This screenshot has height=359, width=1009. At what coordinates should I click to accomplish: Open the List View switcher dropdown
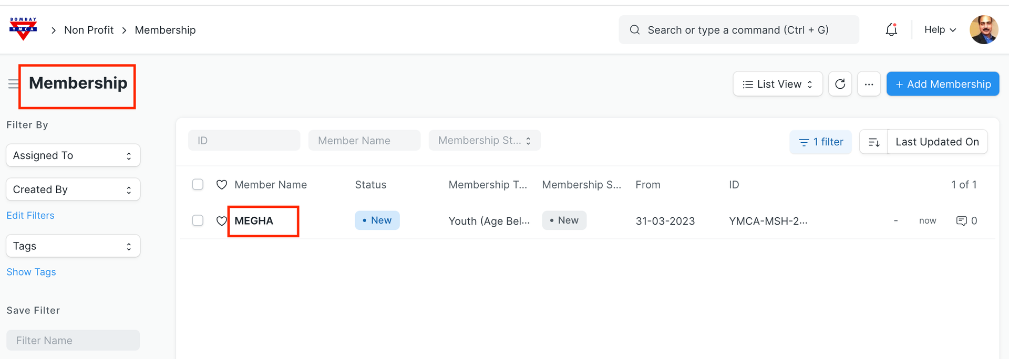777,84
